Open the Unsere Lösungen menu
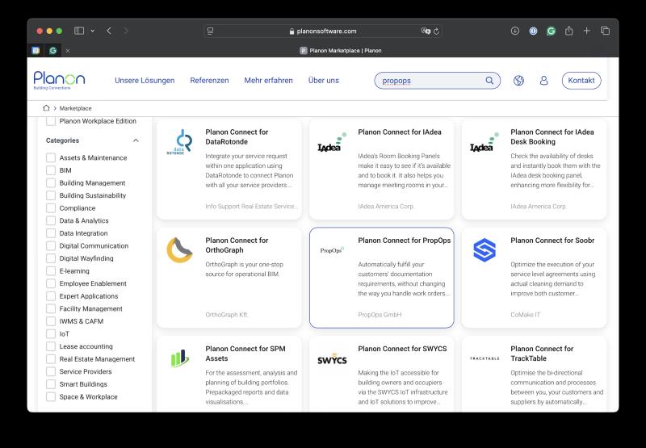The height and width of the screenshot is (448, 646). point(145,81)
